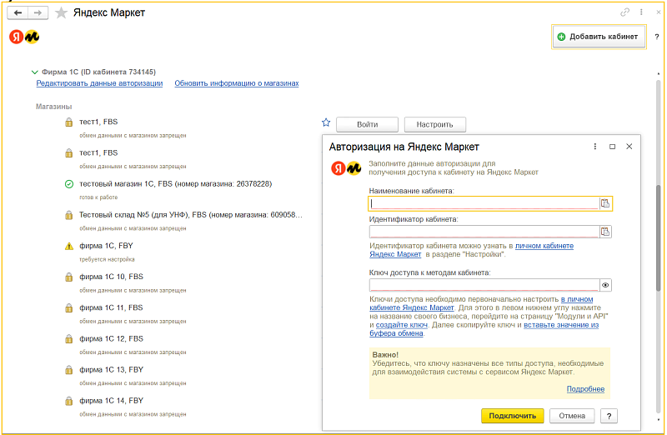Click lock icon of first тест1, FBS store

point(69,122)
